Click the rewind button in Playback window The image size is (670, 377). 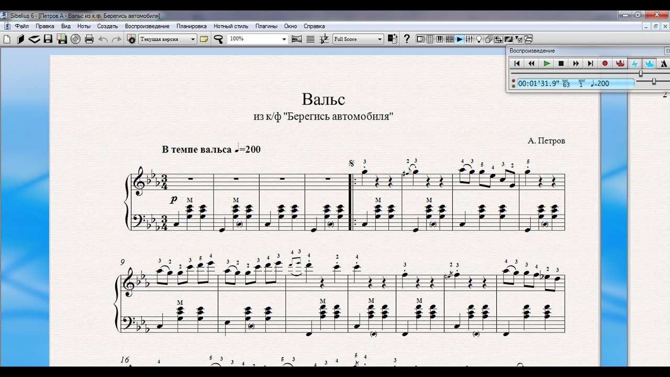click(x=531, y=63)
